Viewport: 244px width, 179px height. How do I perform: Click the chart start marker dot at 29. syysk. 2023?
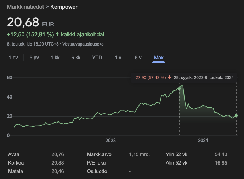pyautogui.click(x=179, y=89)
